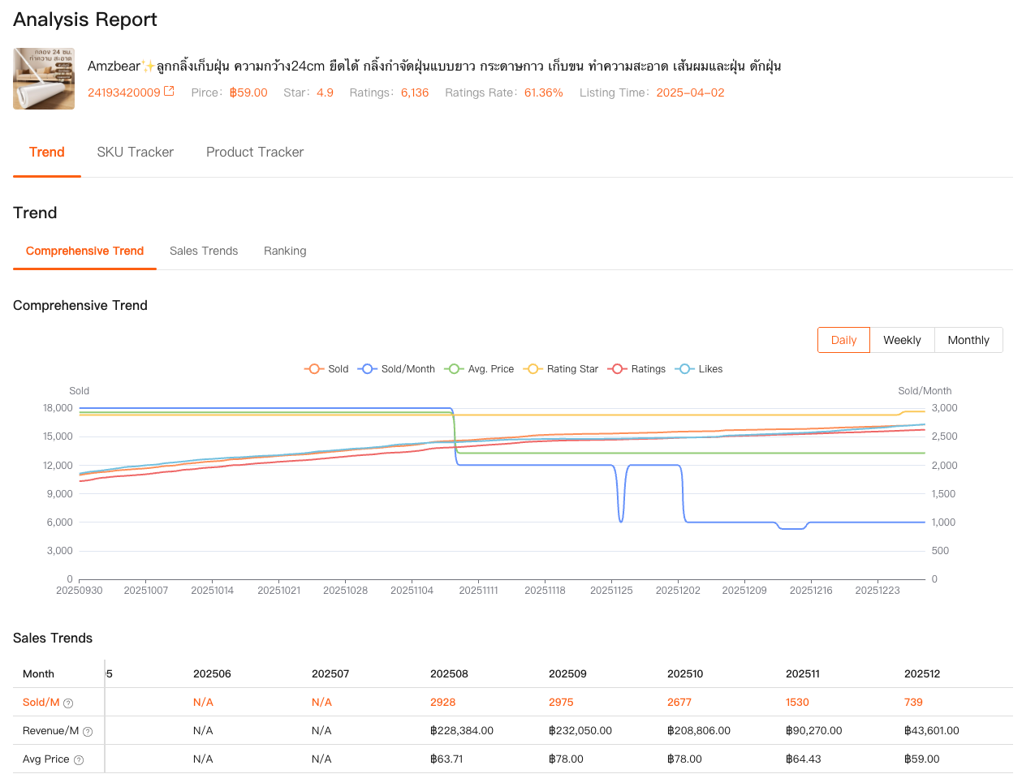The image size is (1022, 774).
Task: Hide the Sold/Month legend series
Action: (x=397, y=369)
